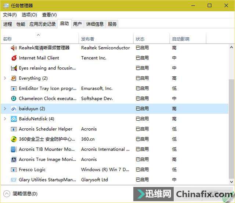
Task: Select the 360安全卫士 entry name
Action: click(x=47, y=139)
